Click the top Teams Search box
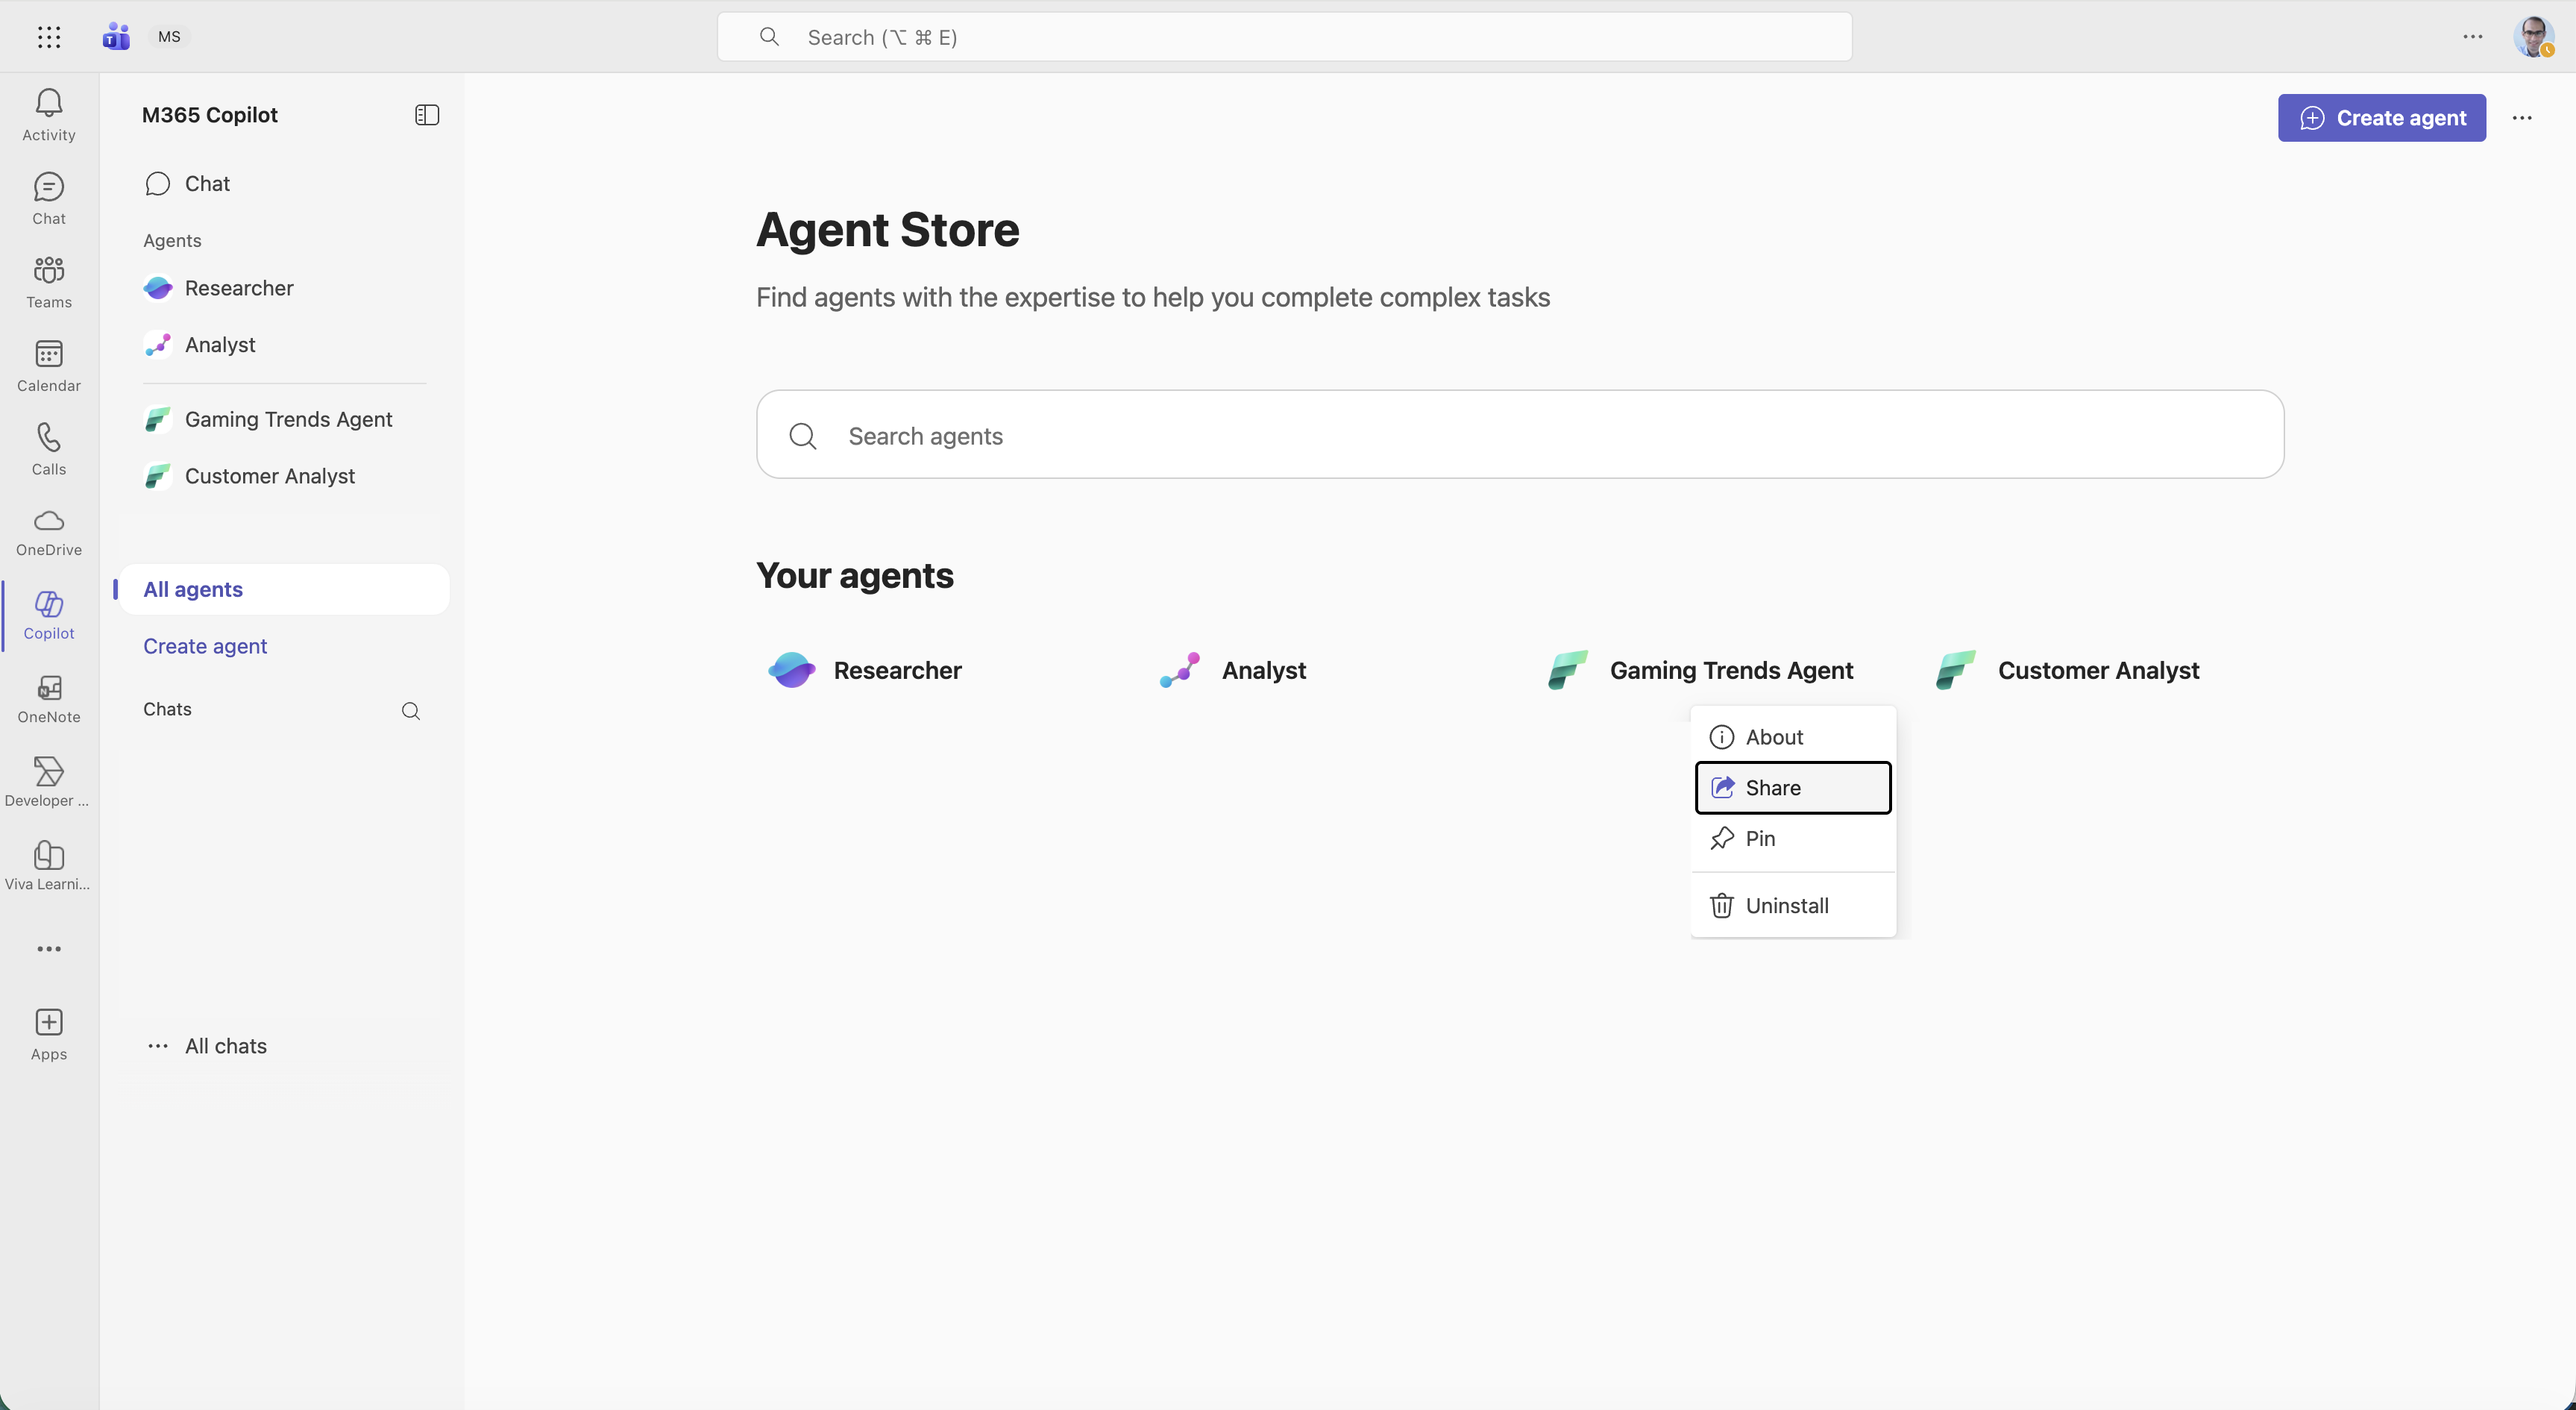Image resolution: width=2576 pixels, height=1410 pixels. 1284,37
